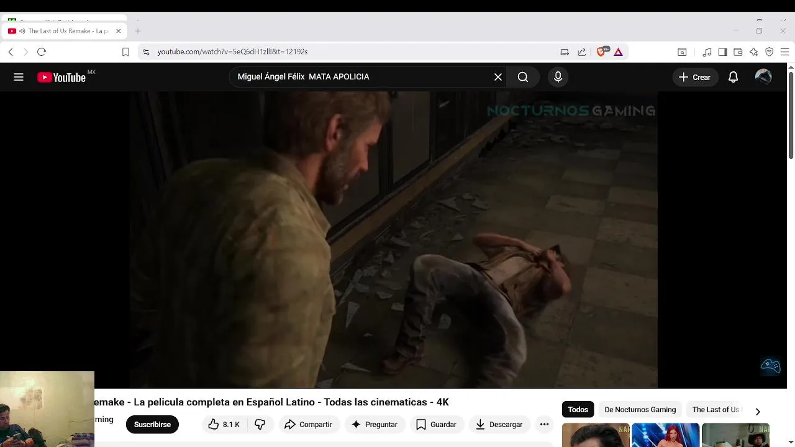Viewport: 795px width, 447px height.
Task: Open site settings icon in address bar
Action: (146, 52)
